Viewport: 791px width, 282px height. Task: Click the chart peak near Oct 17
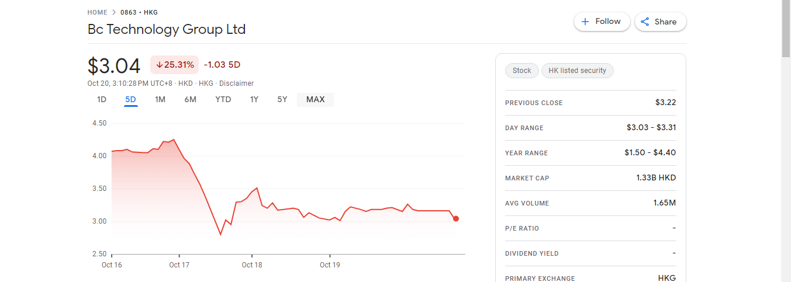[x=174, y=140]
